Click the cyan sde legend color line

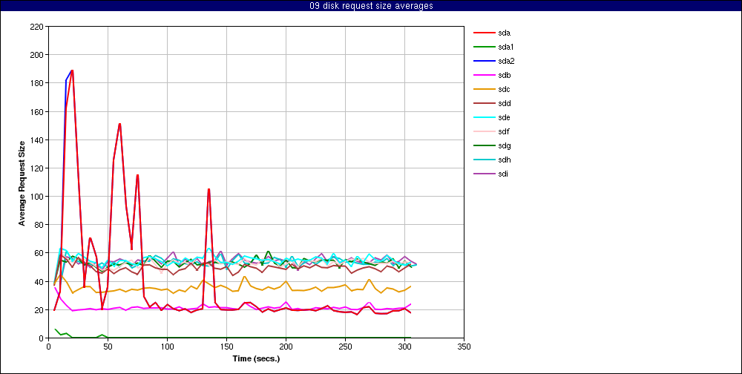click(483, 117)
